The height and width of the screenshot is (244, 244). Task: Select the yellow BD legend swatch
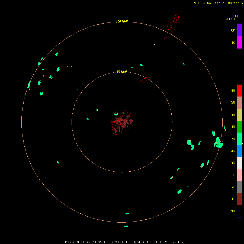tap(239, 115)
